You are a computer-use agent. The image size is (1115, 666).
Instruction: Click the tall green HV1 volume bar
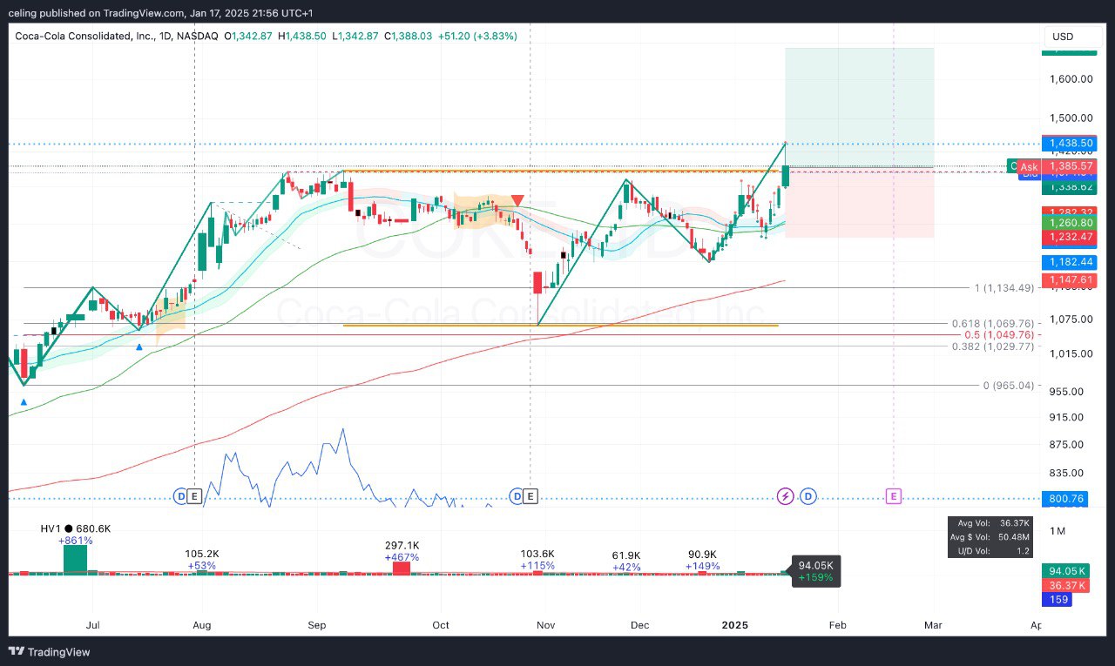coord(75,559)
